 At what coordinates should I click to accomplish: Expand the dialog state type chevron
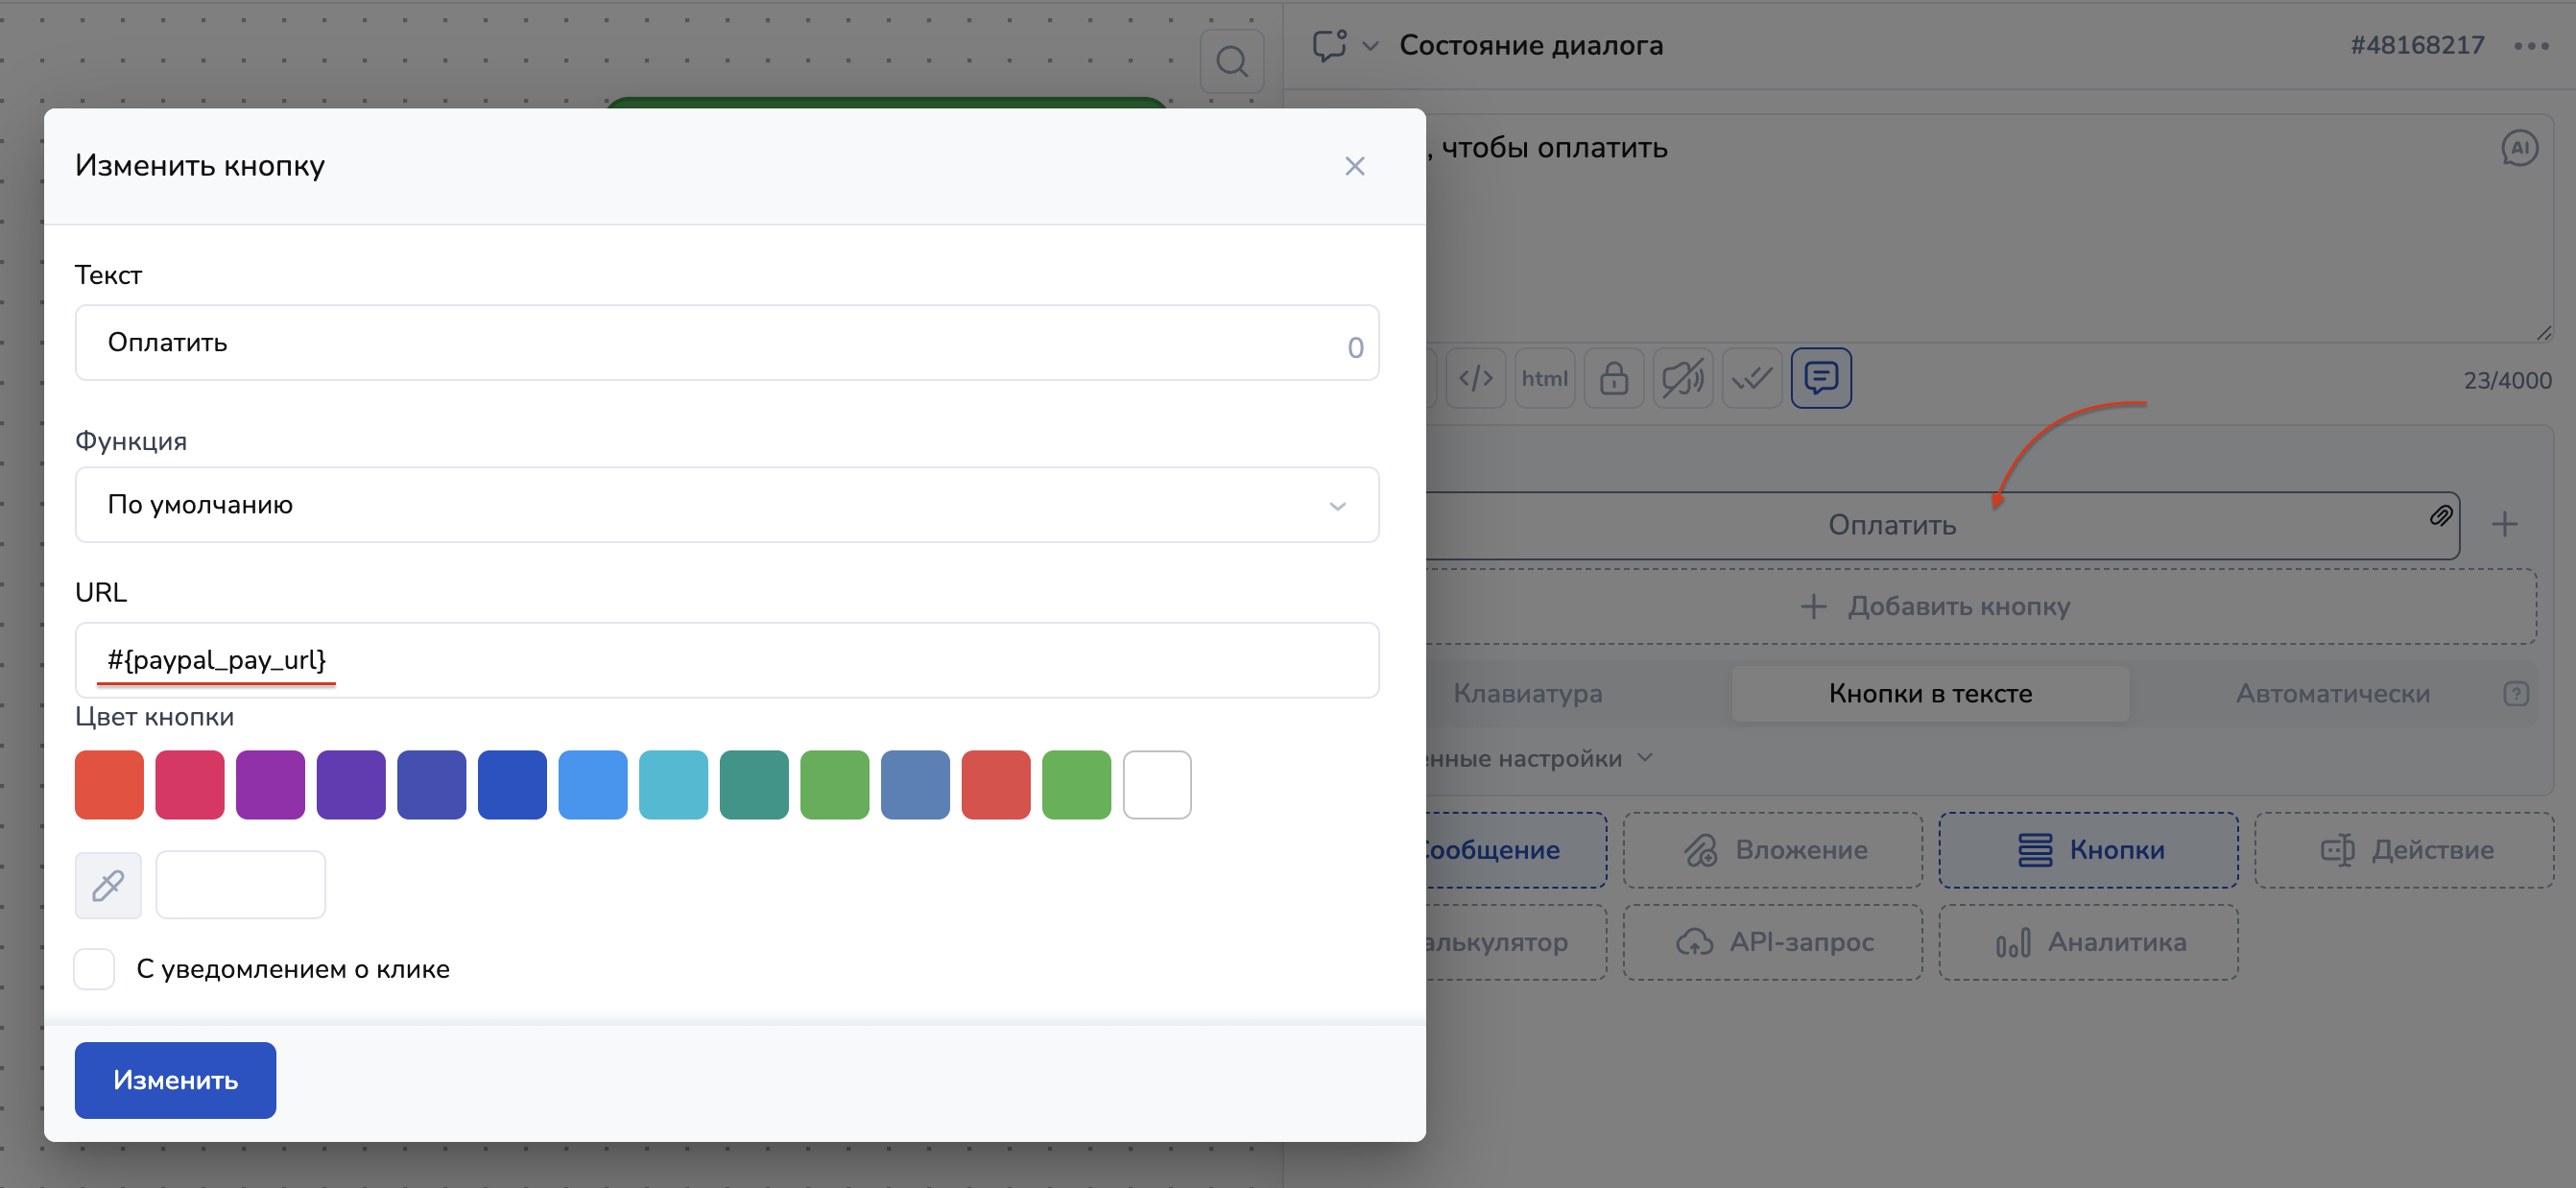coord(1370,46)
